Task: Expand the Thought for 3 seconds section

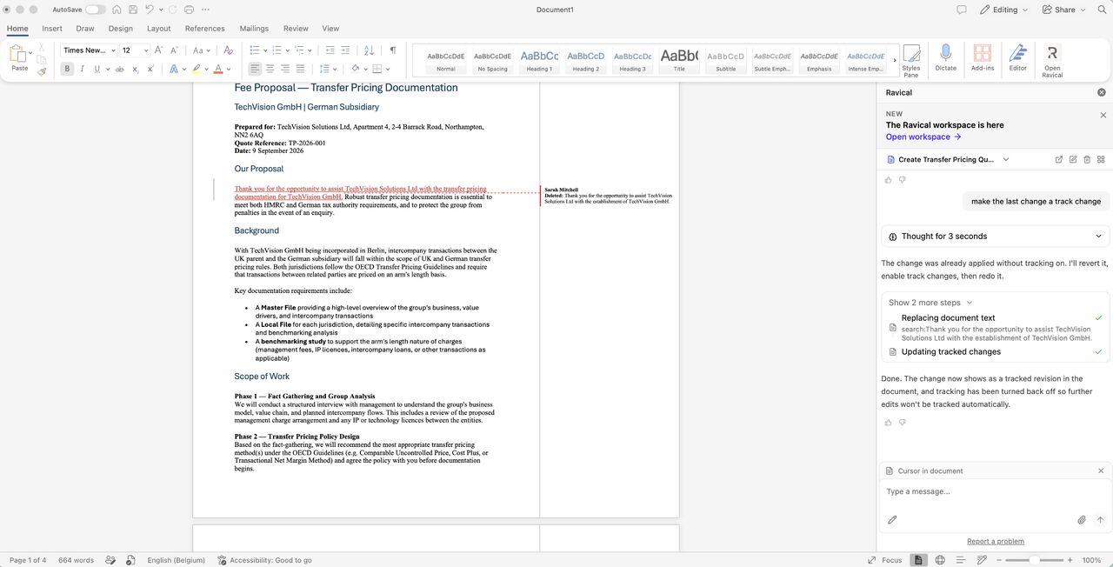Action: 995,237
